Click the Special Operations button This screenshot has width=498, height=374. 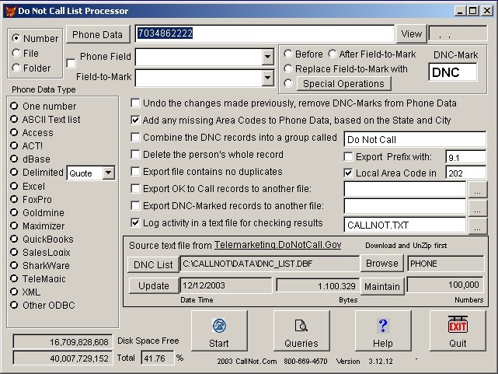[343, 84]
